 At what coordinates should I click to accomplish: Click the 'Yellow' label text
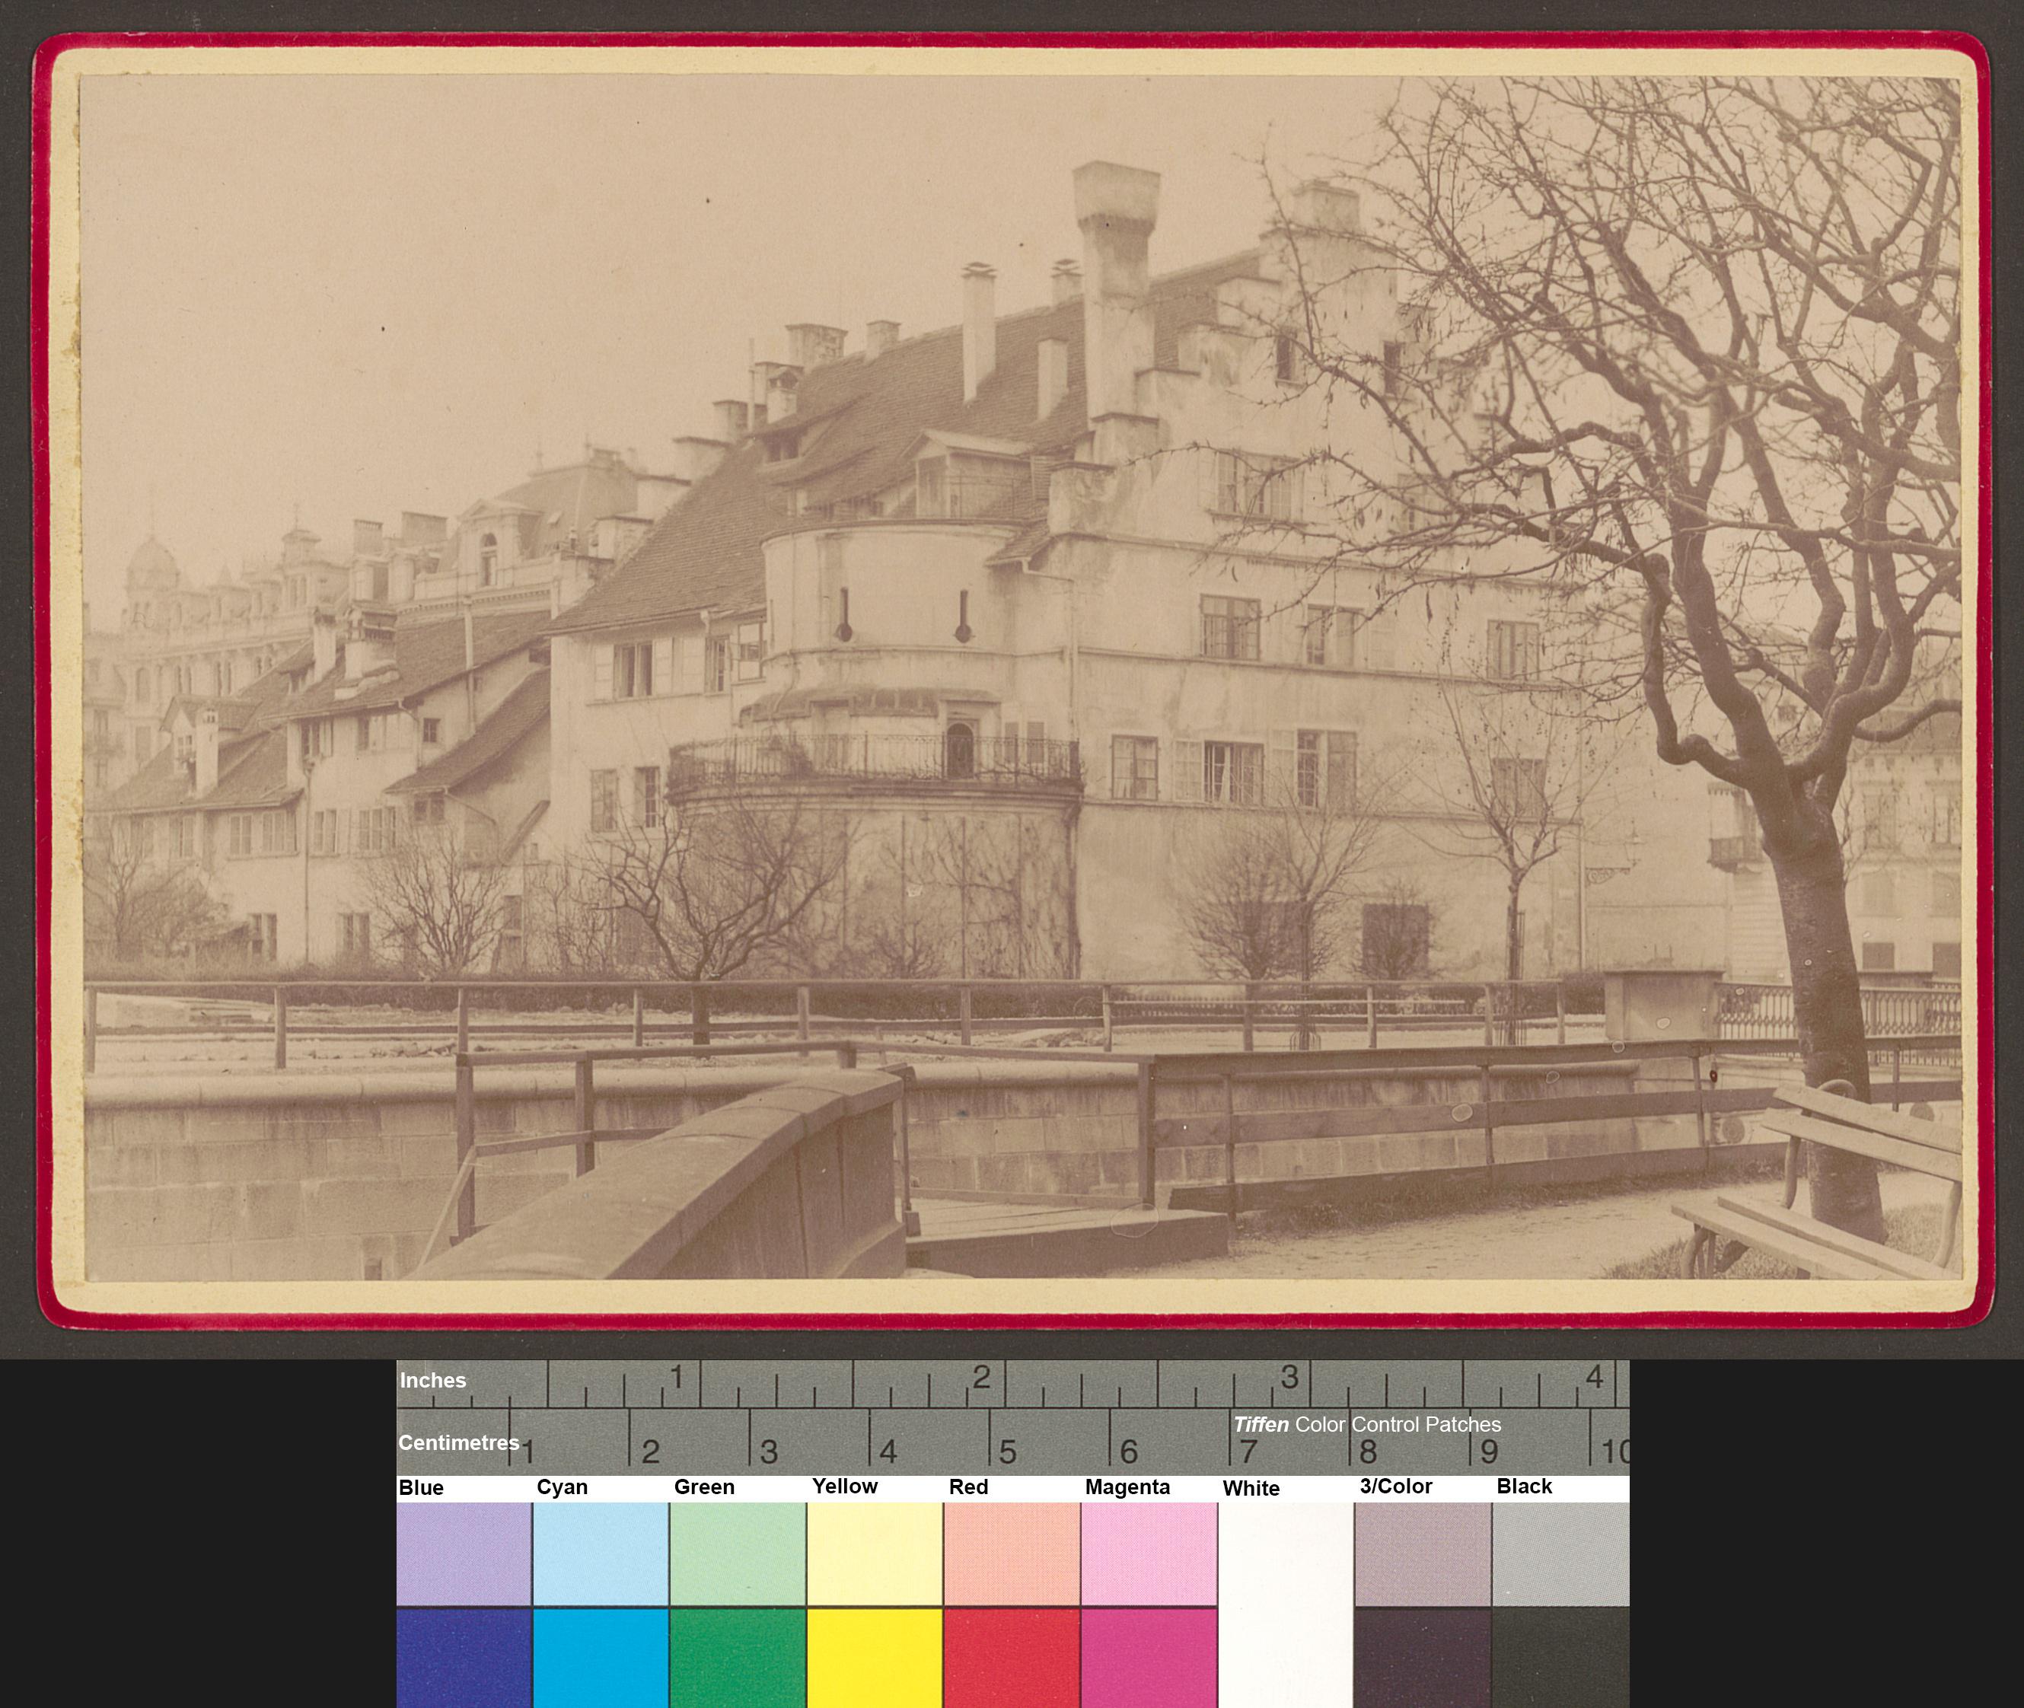pos(844,1487)
